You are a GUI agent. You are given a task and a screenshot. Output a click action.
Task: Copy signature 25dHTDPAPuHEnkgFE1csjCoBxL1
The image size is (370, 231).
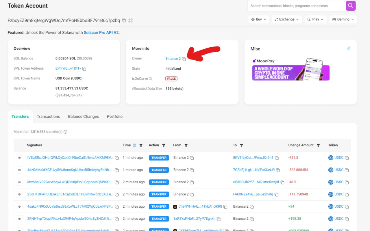(117, 194)
